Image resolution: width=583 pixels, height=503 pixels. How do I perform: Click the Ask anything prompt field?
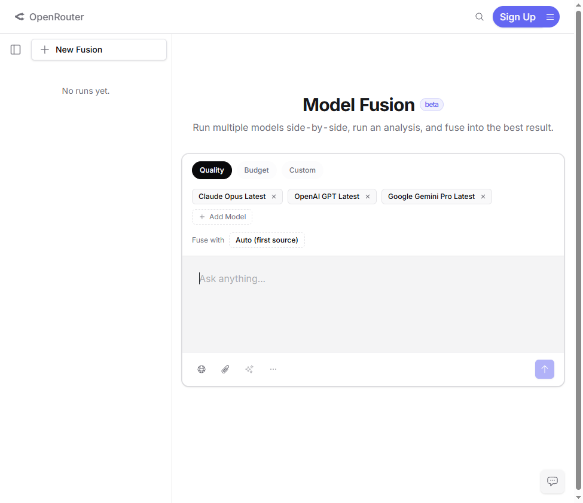click(x=373, y=304)
